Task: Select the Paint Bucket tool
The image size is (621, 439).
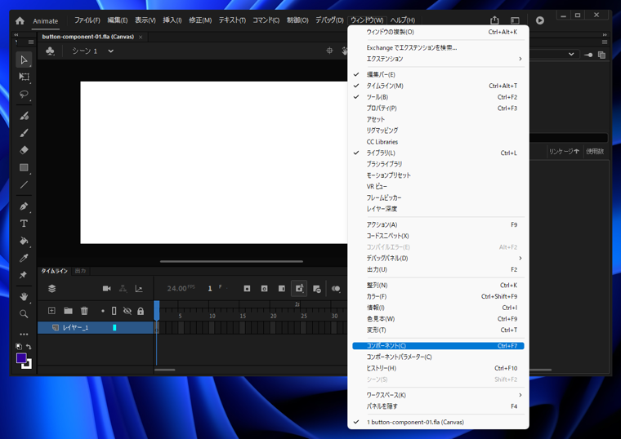Action: click(x=24, y=241)
